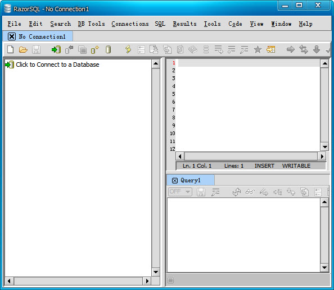Click the gold star favorites icon

click(258, 49)
